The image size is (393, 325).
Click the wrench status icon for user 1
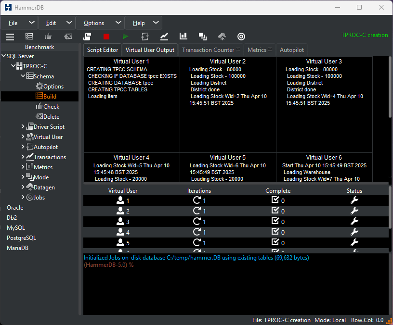point(354,200)
